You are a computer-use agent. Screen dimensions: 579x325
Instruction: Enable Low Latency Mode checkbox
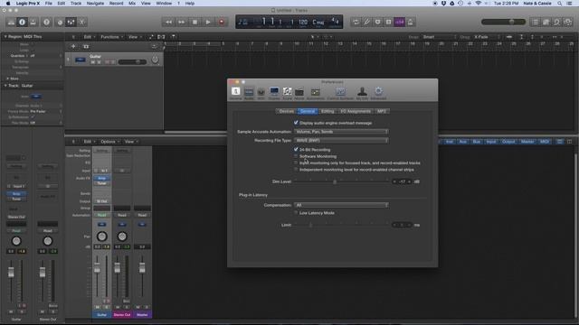(296, 213)
